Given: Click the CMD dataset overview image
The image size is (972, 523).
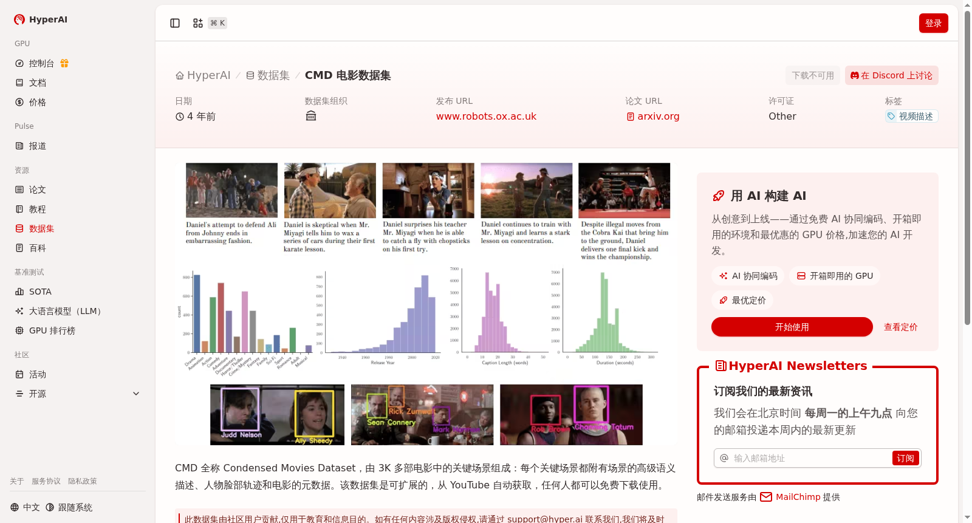Looking at the screenshot, I should (426, 304).
